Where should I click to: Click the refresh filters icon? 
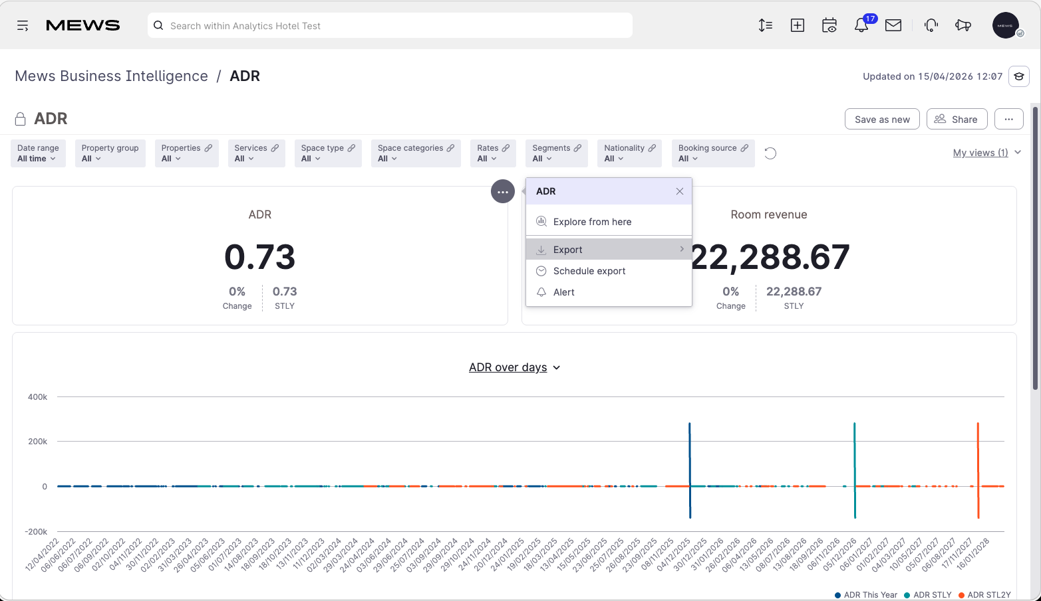770,153
